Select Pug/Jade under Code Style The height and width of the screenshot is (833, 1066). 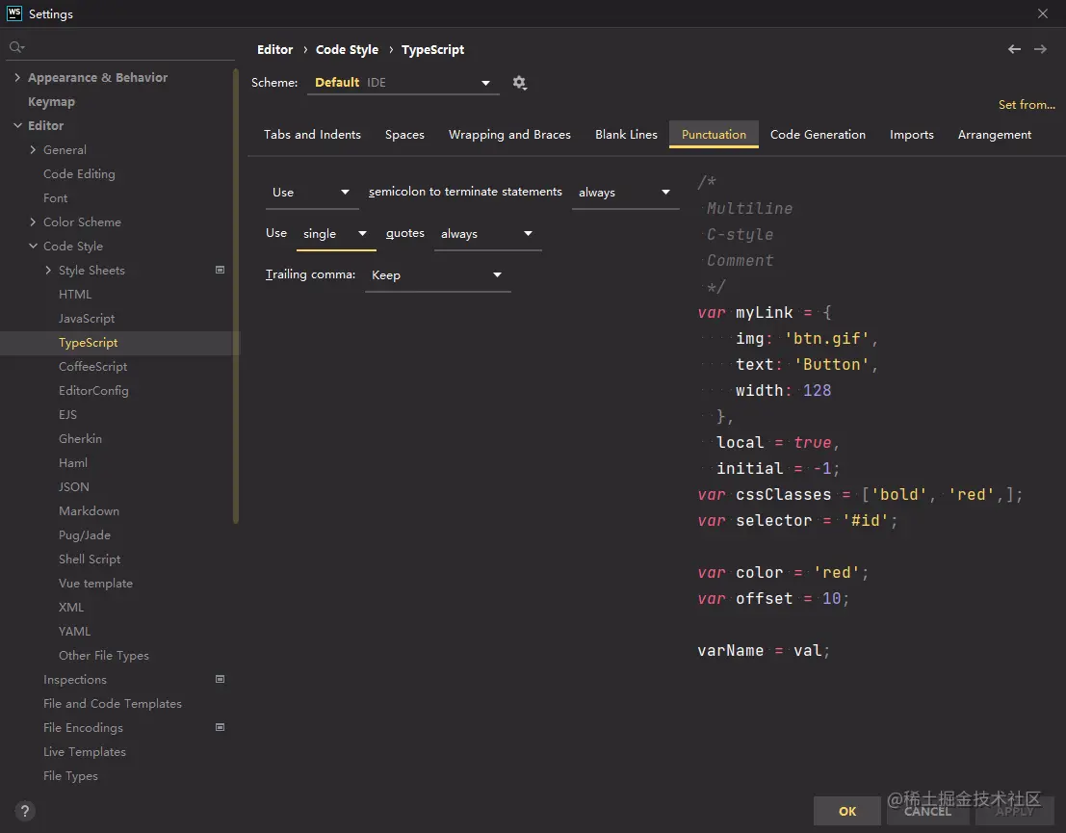coord(85,535)
